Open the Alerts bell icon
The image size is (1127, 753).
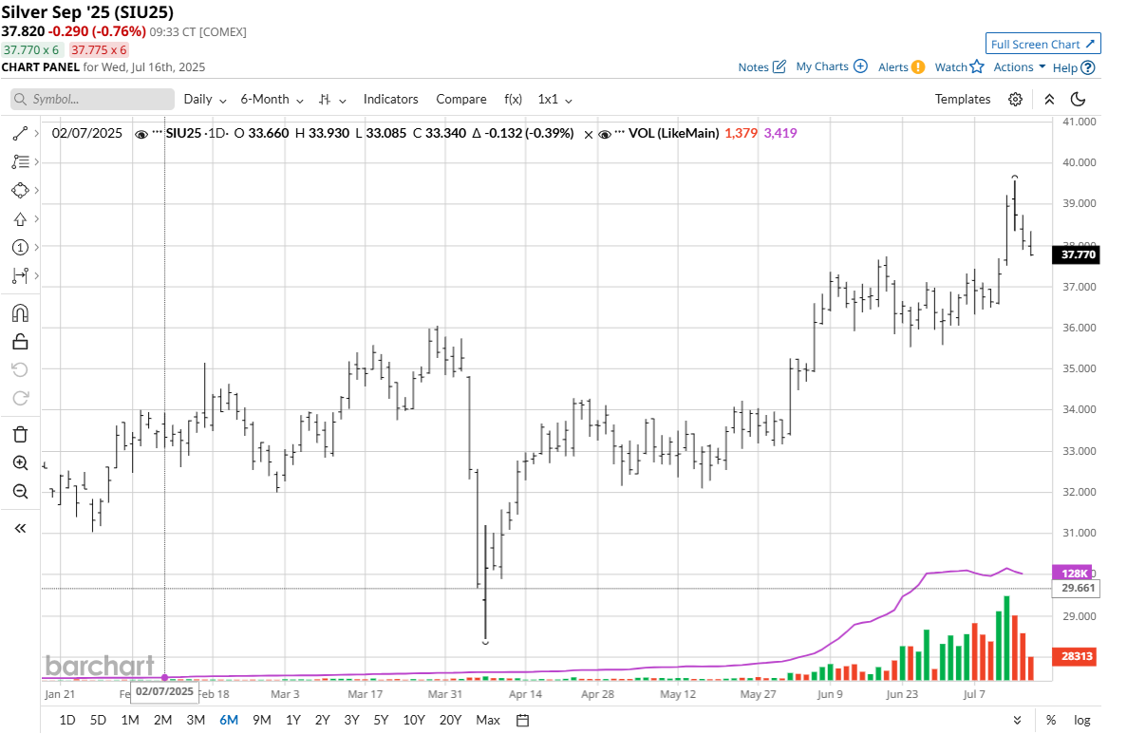pyautogui.click(x=918, y=66)
